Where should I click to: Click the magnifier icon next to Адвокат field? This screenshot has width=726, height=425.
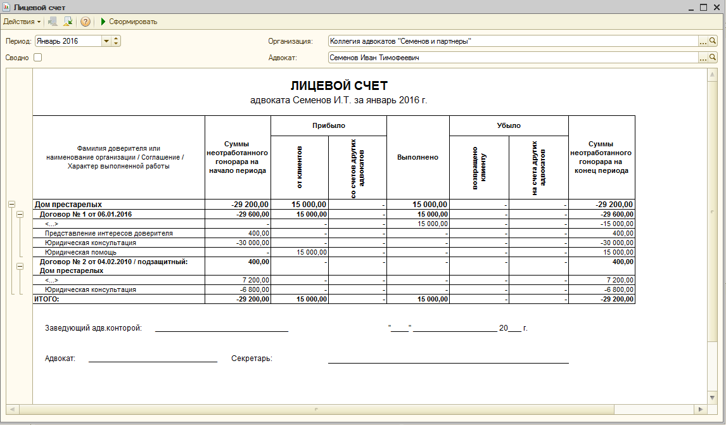[713, 58]
